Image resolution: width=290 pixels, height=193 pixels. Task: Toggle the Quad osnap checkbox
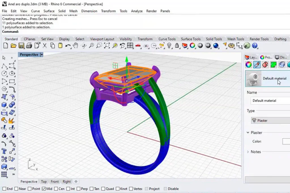103,189
